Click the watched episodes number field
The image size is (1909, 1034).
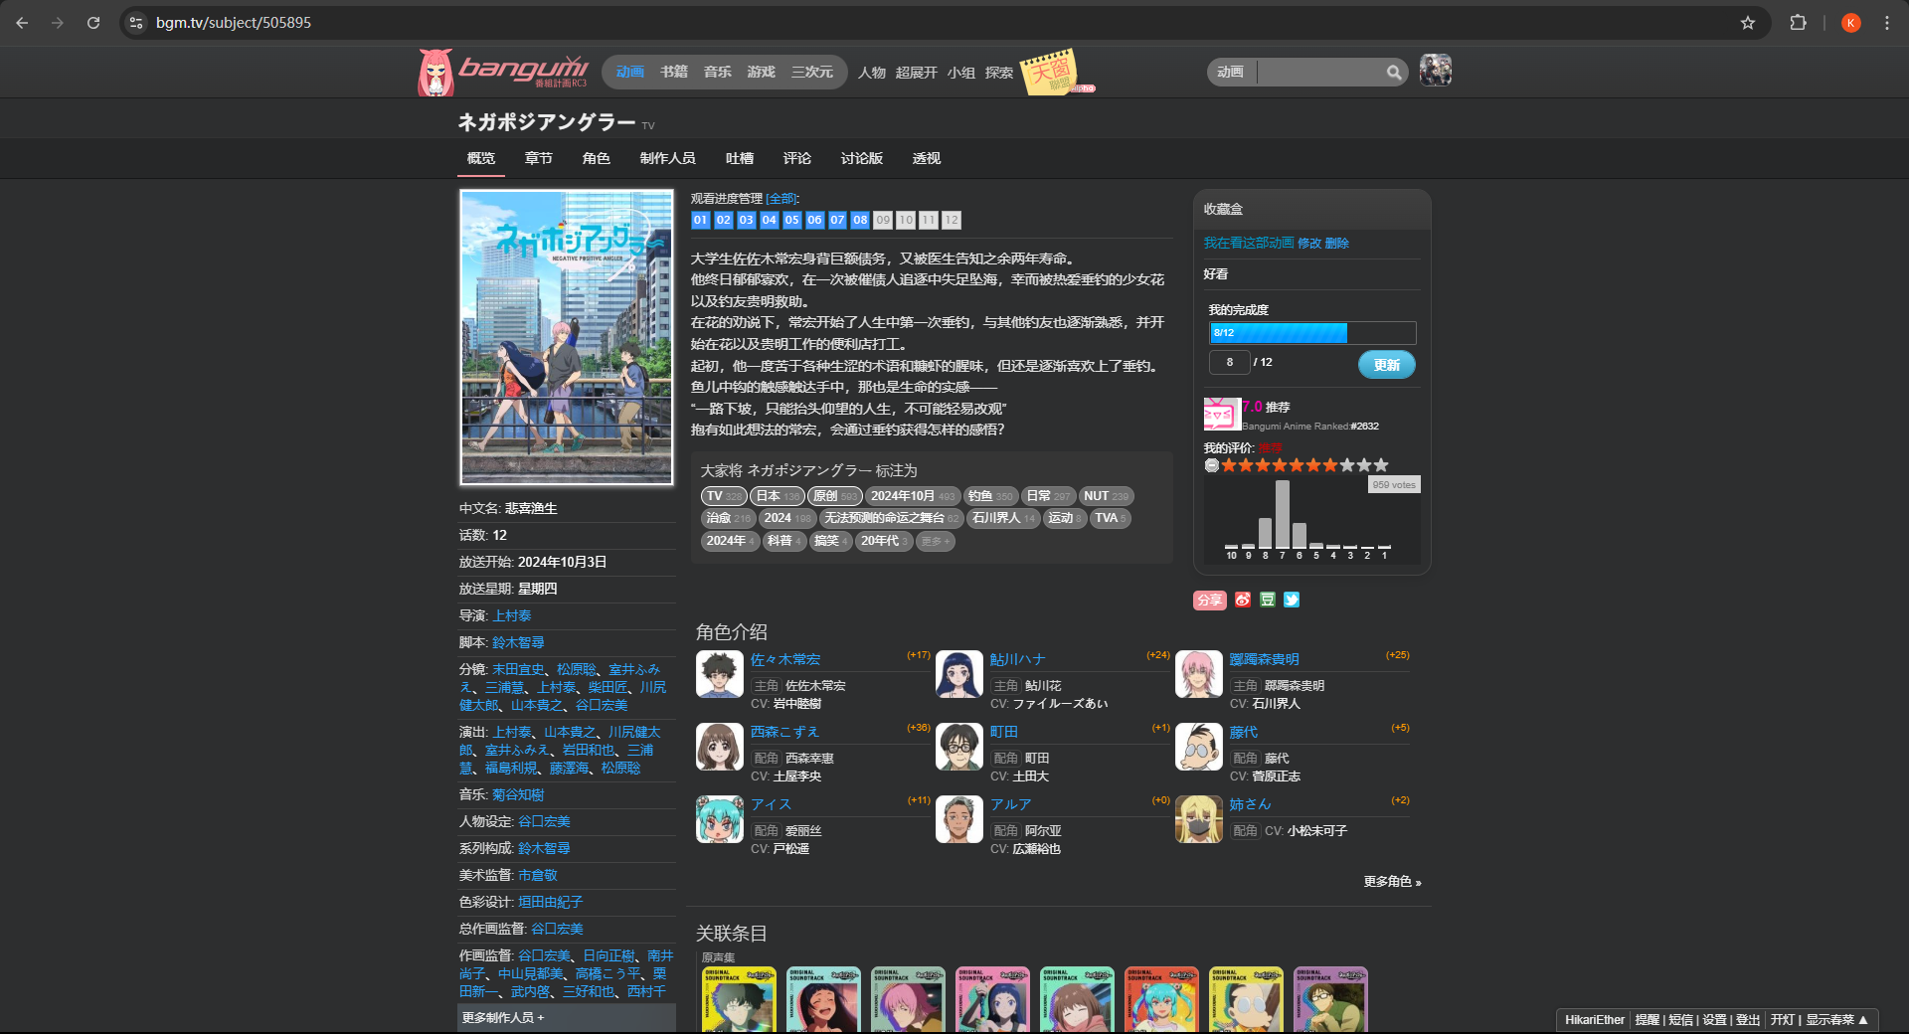coord(1229,362)
